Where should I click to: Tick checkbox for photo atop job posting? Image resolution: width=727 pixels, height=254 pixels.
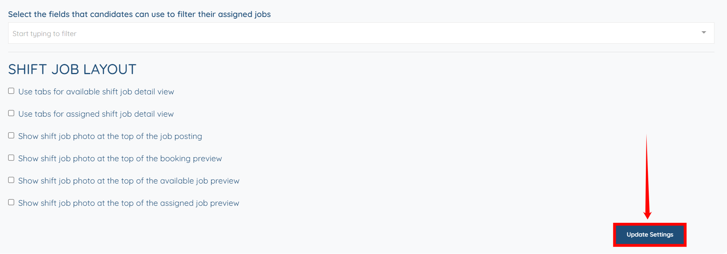coord(11,136)
